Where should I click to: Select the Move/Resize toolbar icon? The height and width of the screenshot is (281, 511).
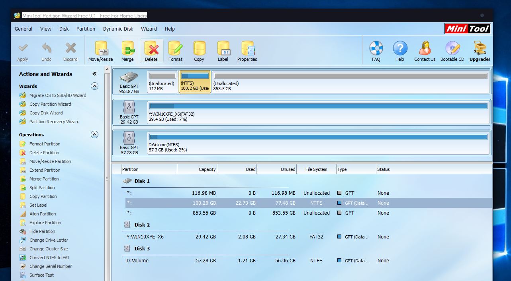pyautogui.click(x=101, y=48)
